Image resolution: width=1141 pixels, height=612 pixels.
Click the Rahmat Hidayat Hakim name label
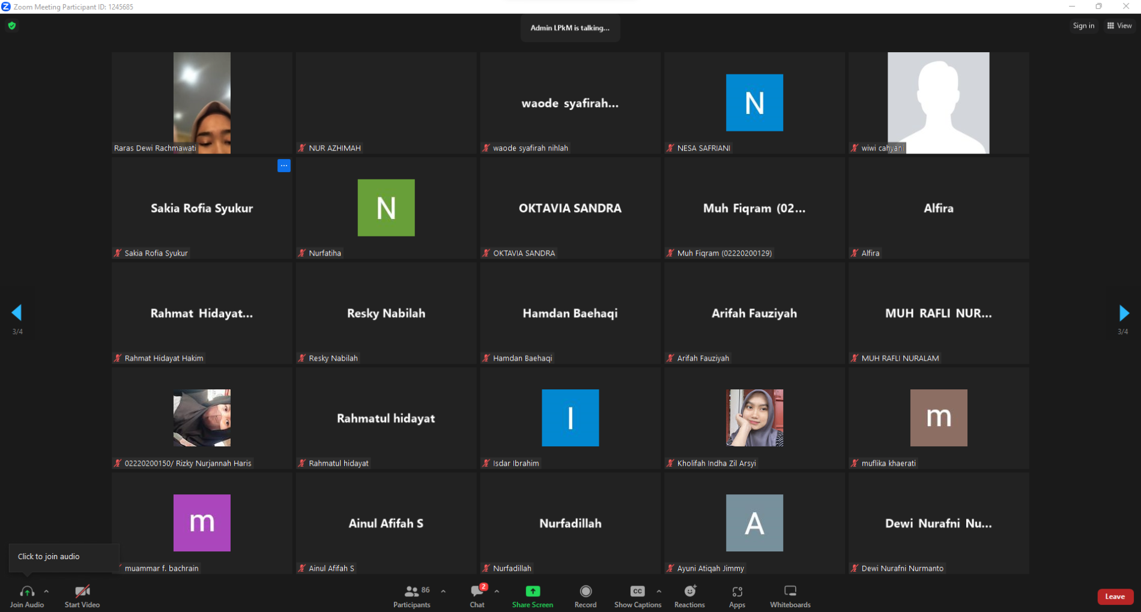(x=164, y=358)
